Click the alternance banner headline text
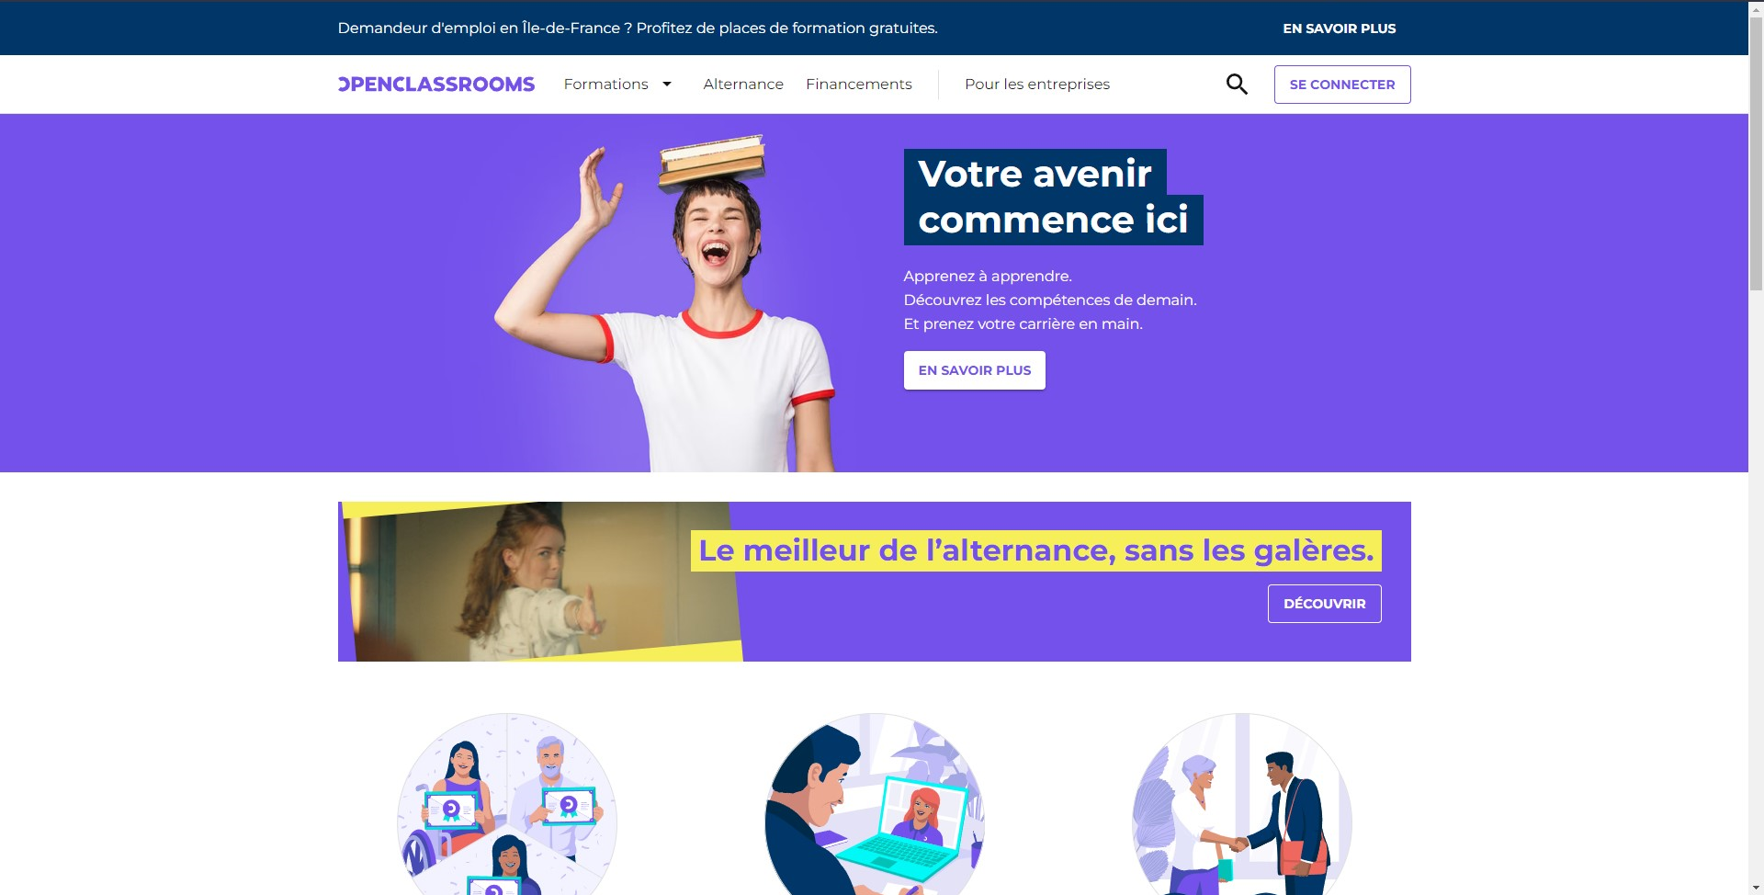The image size is (1764, 895). [1036, 550]
